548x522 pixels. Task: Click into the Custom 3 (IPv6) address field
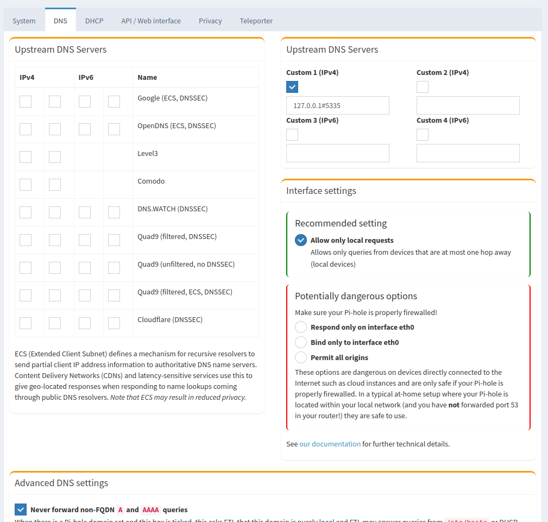(338, 153)
